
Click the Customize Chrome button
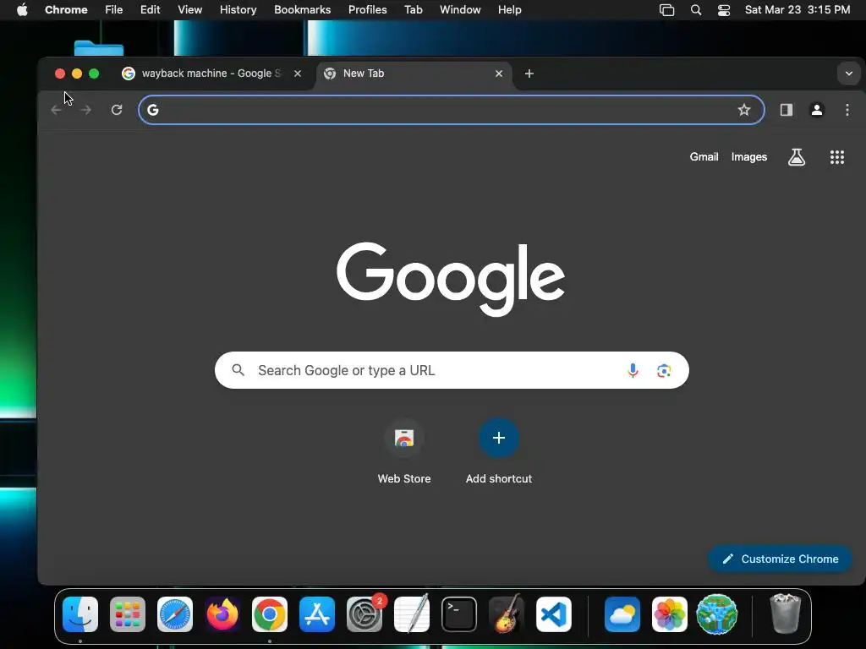780,559
